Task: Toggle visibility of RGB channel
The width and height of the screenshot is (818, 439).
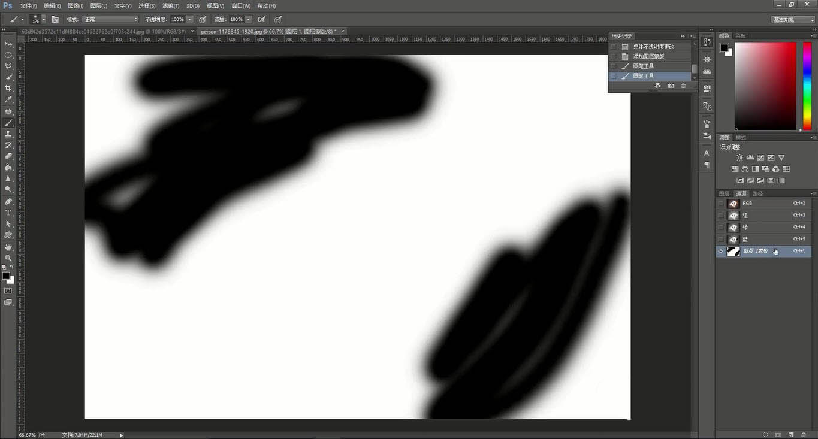Action: click(721, 204)
